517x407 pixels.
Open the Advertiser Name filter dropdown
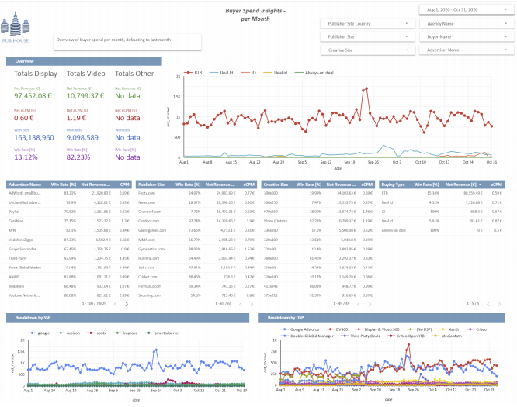(x=467, y=50)
